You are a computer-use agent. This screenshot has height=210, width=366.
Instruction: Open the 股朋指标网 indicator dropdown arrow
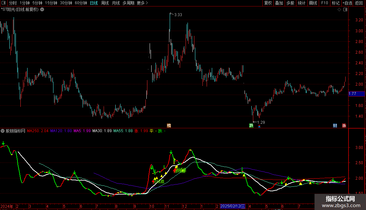point(3,131)
